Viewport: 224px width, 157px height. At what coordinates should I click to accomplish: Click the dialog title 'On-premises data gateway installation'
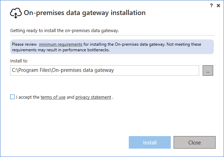pyautogui.click(x=85, y=13)
